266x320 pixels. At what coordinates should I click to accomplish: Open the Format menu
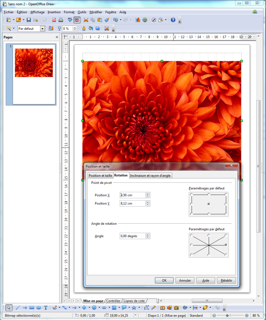(x=69, y=12)
